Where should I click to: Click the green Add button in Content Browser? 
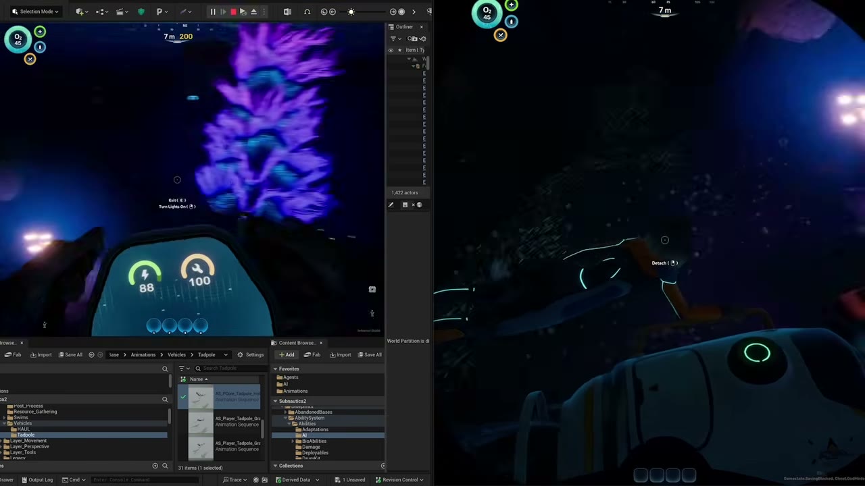[287, 354]
